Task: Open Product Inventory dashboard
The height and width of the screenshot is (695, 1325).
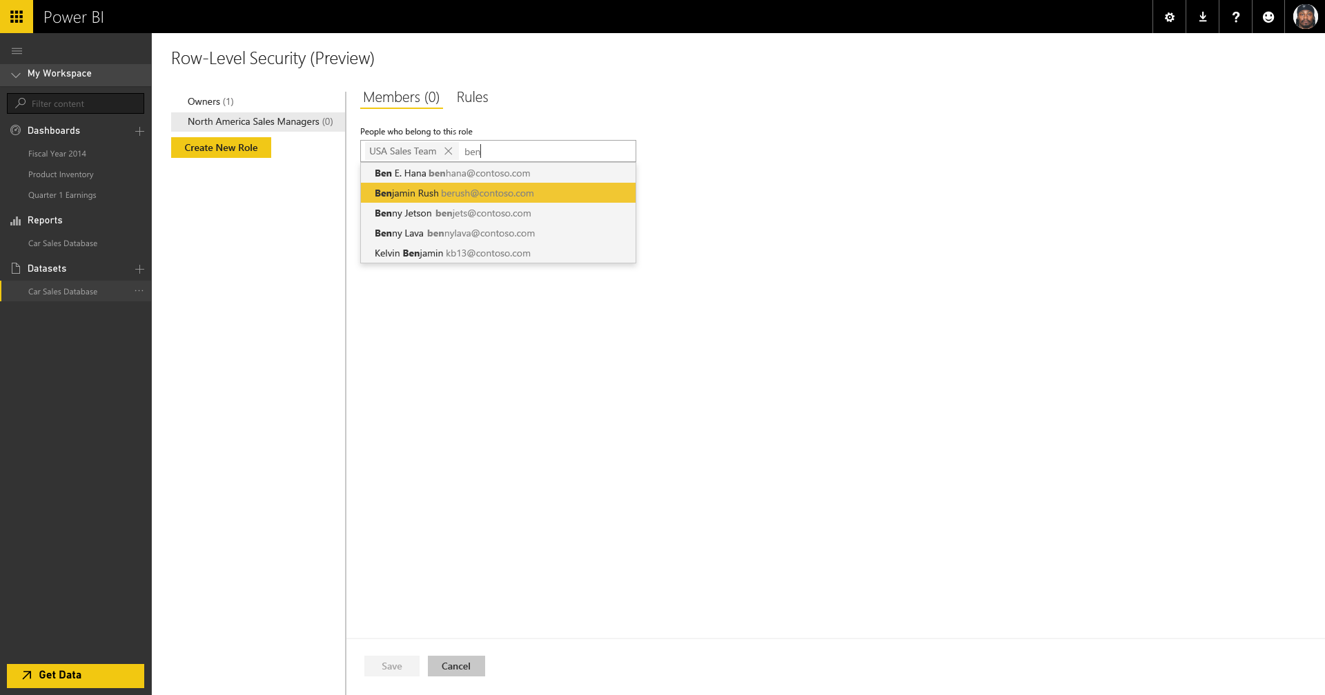Action: click(61, 174)
